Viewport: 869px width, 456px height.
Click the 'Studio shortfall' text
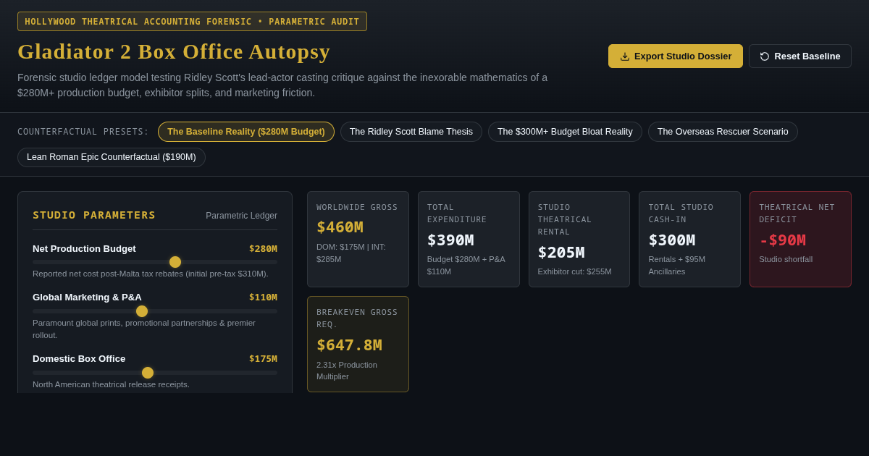click(786, 259)
